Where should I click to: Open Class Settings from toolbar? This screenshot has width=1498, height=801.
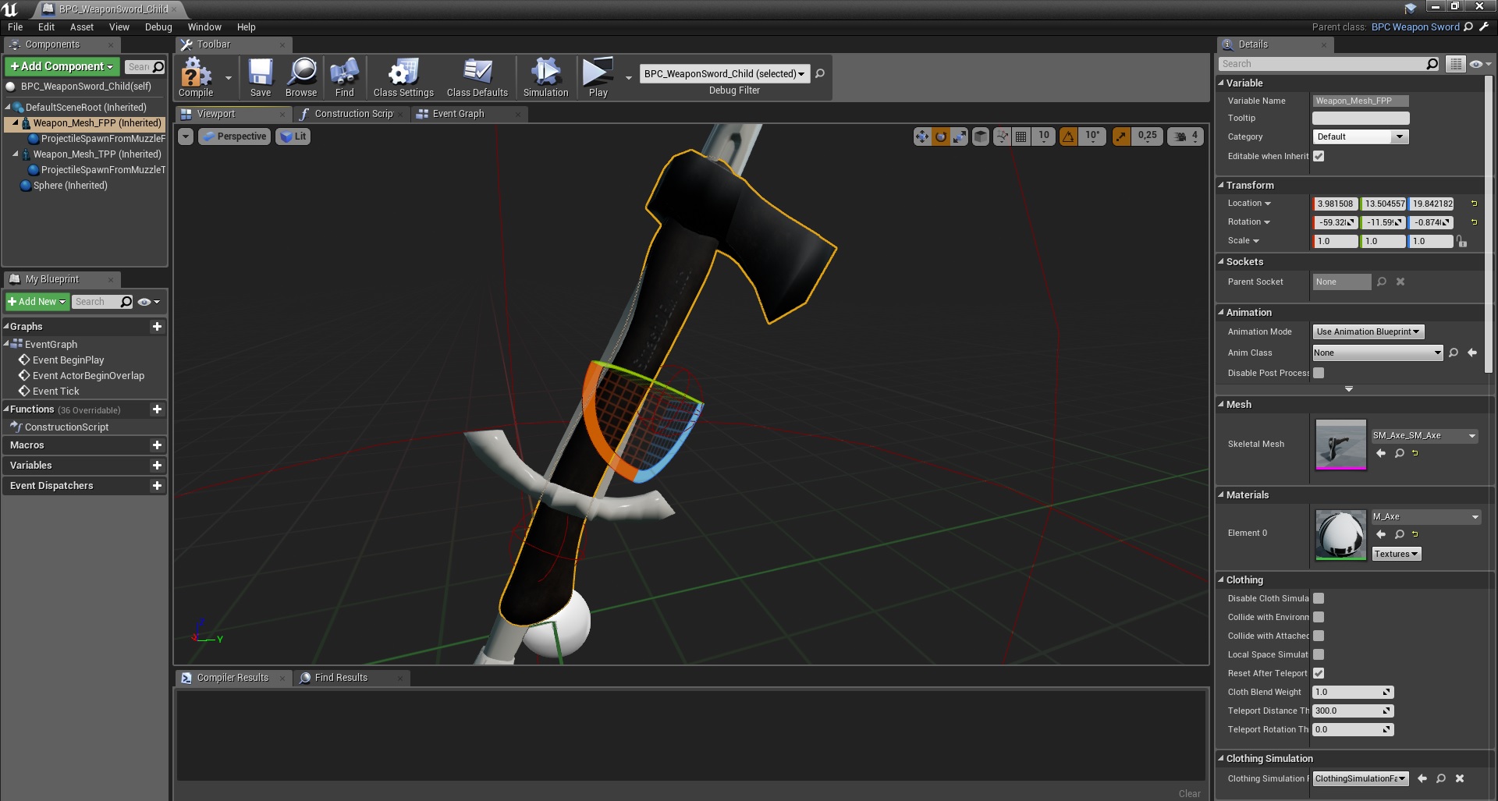point(403,76)
